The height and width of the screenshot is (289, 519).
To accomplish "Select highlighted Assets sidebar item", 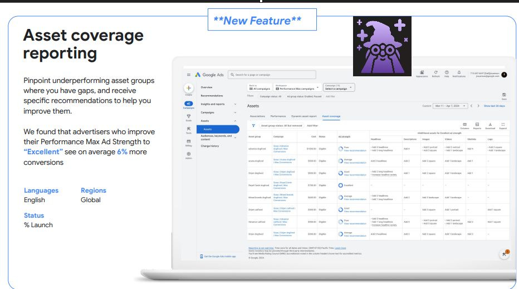I will coord(218,129).
